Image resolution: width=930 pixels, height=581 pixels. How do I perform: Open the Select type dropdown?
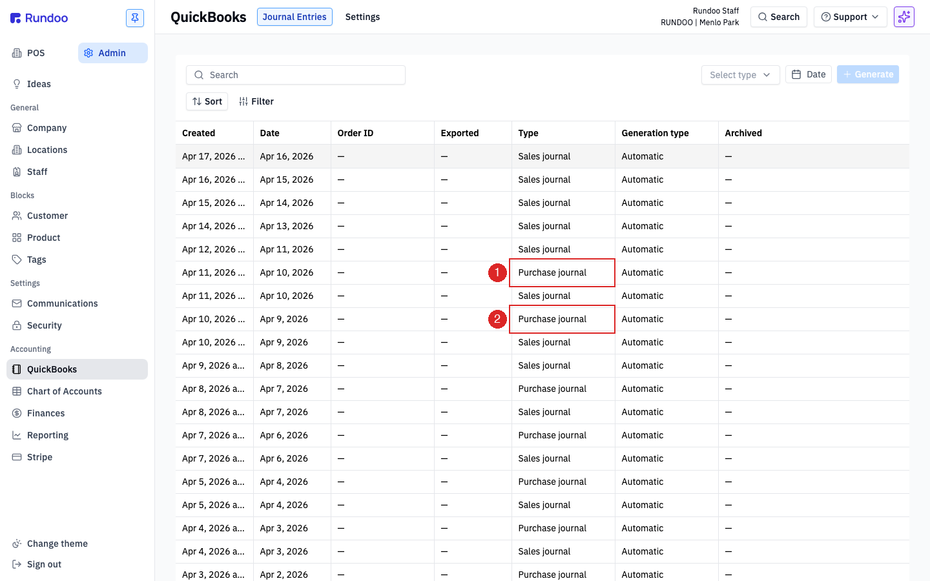coord(741,75)
